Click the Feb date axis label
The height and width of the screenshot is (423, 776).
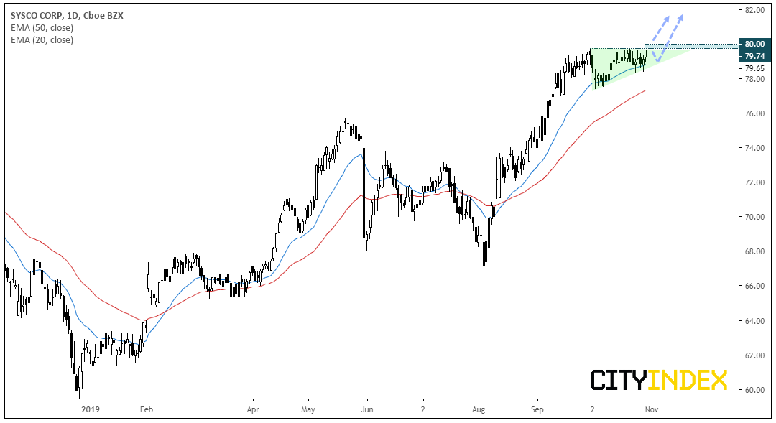point(146,409)
